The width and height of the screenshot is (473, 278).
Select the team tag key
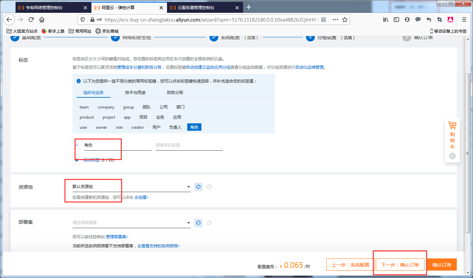click(x=84, y=107)
